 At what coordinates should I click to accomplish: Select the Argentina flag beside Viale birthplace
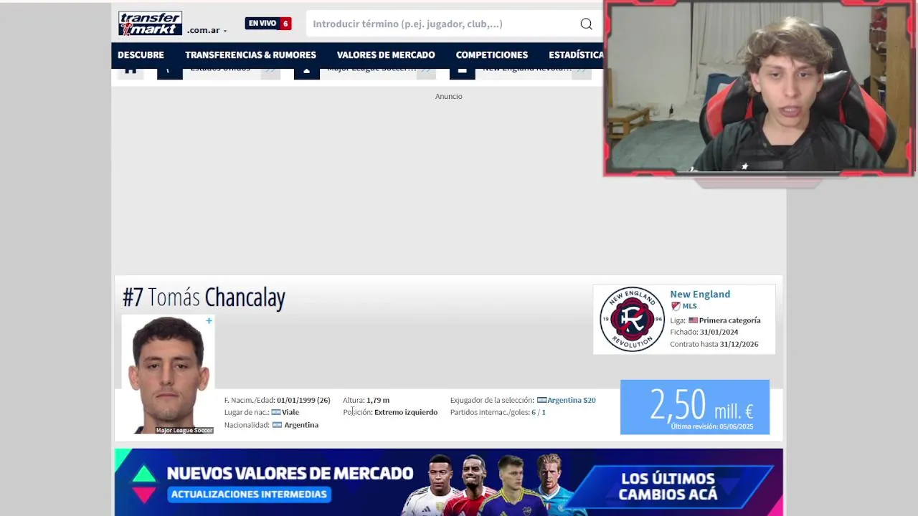coord(275,412)
